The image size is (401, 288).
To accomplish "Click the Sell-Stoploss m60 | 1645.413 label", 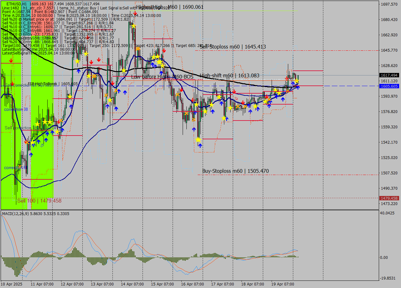I will pos(233,47).
